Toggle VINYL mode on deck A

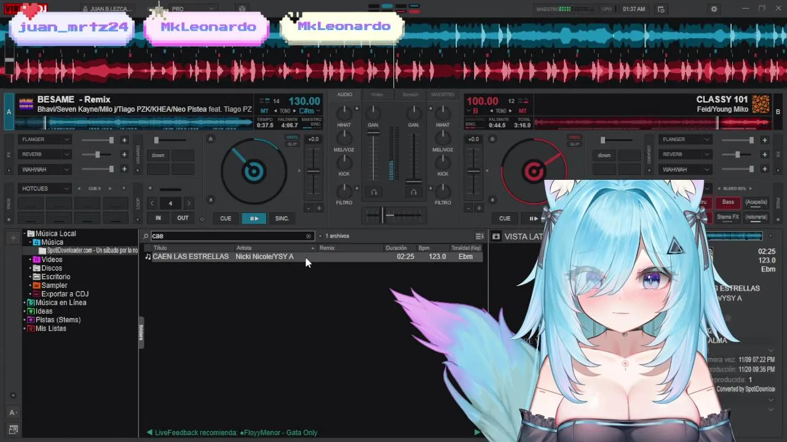pos(292,138)
